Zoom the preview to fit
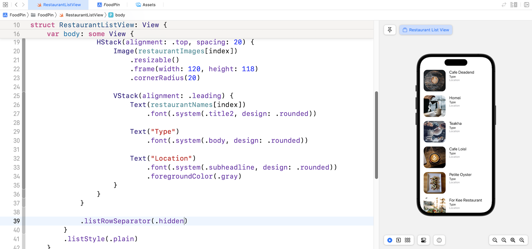532x249 pixels. pyautogui.click(x=513, y=240)
